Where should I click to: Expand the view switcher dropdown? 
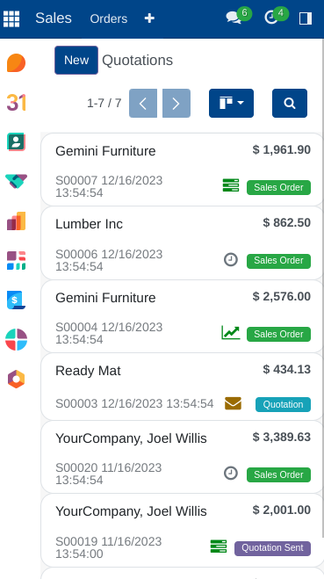[232, 103]
